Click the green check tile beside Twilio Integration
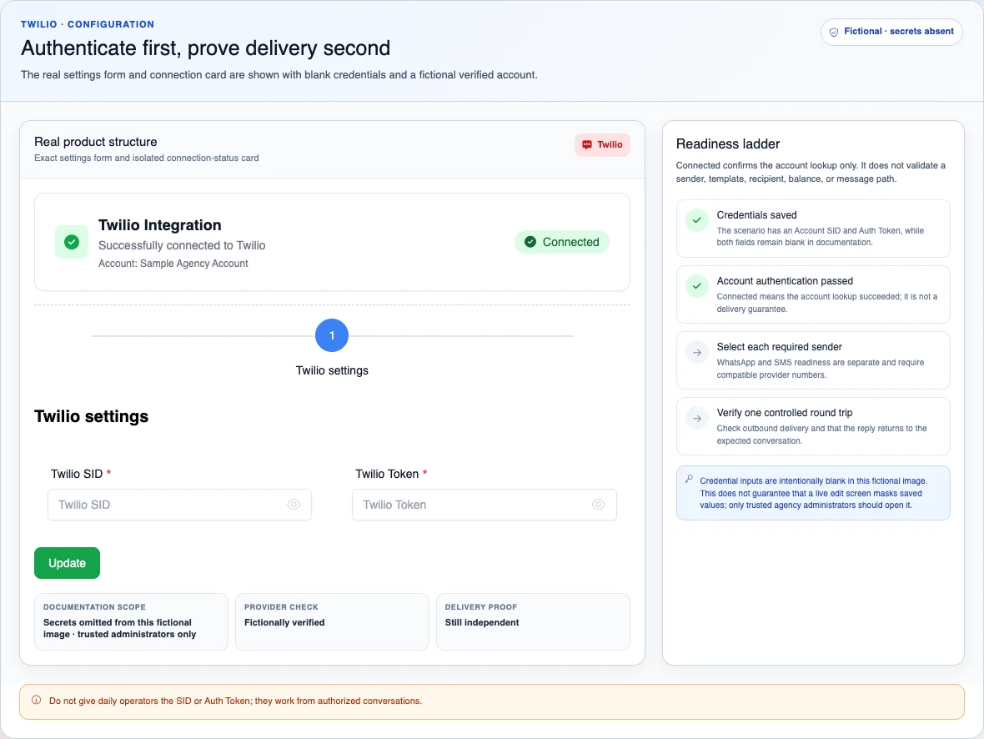 [x=72, y=242]
